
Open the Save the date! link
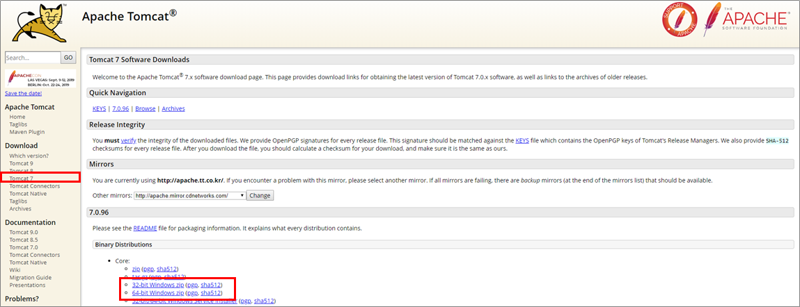pyautogui.click(x=24, y=93)
